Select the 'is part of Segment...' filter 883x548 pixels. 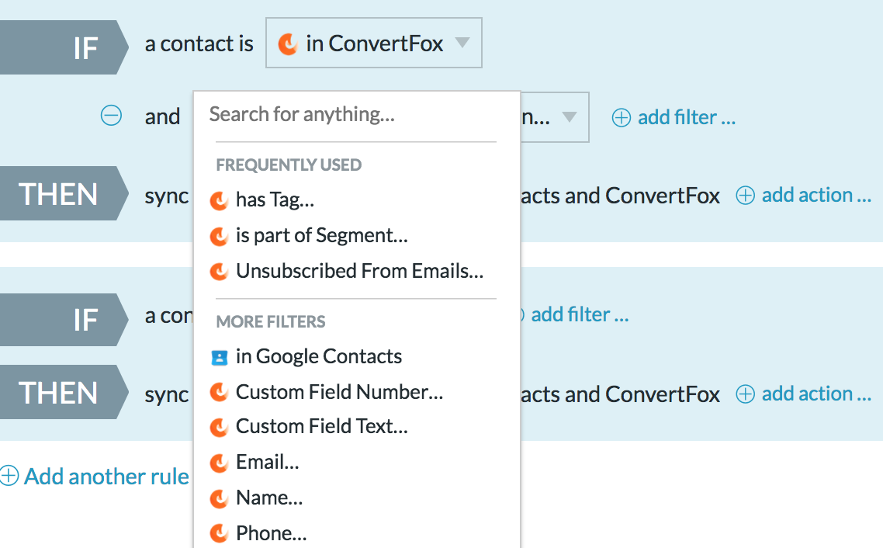click(x=321, y=235)
